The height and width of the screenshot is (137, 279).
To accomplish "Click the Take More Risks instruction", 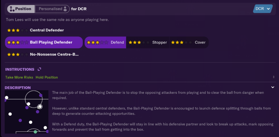I will pyautogui.click(x=19, y=77).
